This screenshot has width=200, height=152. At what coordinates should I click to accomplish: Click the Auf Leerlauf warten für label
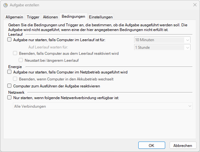click(48, 47)
